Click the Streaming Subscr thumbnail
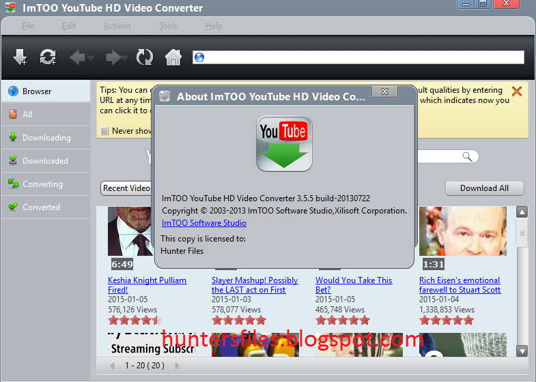The height and width of the screenshot is (382, 536). 152,344
